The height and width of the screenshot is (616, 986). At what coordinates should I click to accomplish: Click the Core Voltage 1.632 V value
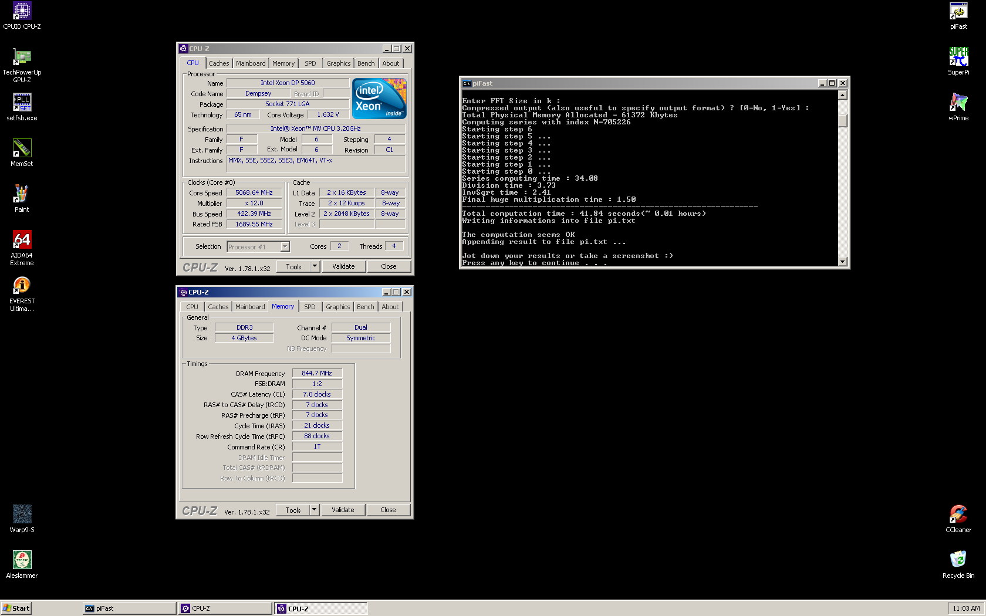328,114
